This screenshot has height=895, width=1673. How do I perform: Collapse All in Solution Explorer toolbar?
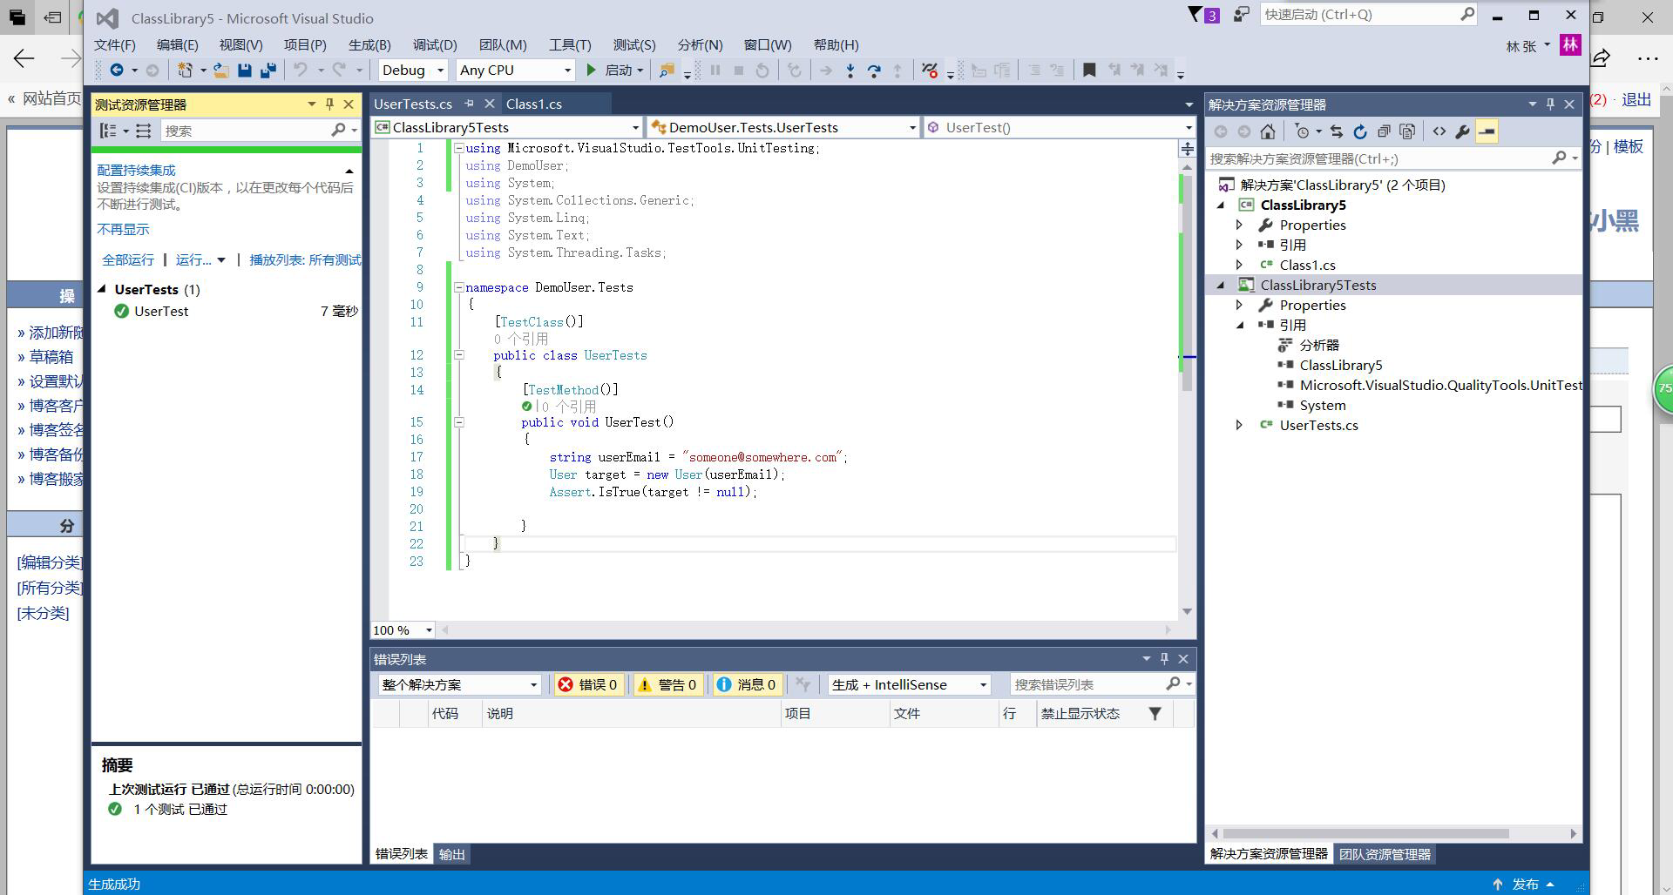point(1384,131)
